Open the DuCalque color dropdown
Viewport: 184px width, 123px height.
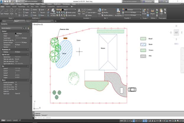[133, 10]
